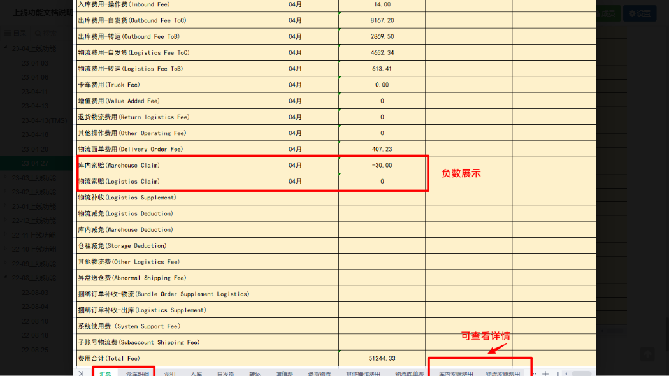Viewport: 669px width, 376px height.
Task: Select the 4652.34 logistics fee value
Action: coord(382,52)
